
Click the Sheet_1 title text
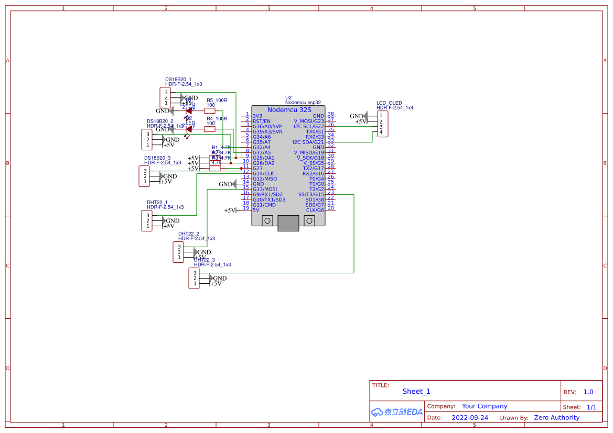[416, 391]
